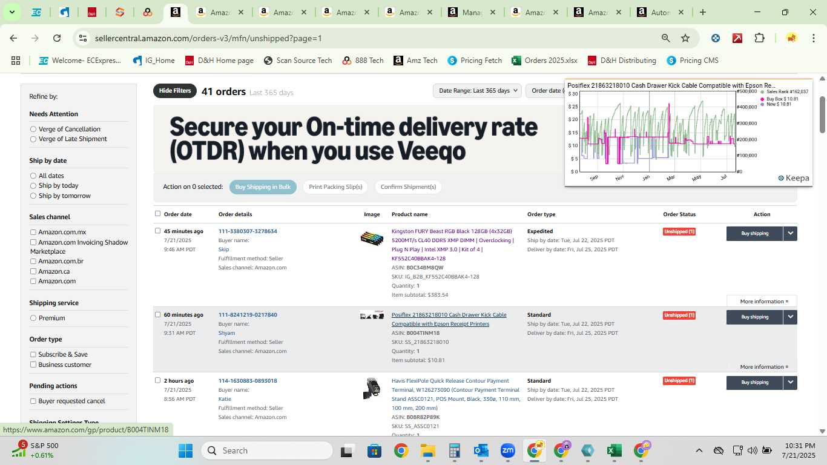The height and width of the screenshot is (465, 827).
Task: Open the Orders 2025.xlsx bookmark
Action: (544, 61)
